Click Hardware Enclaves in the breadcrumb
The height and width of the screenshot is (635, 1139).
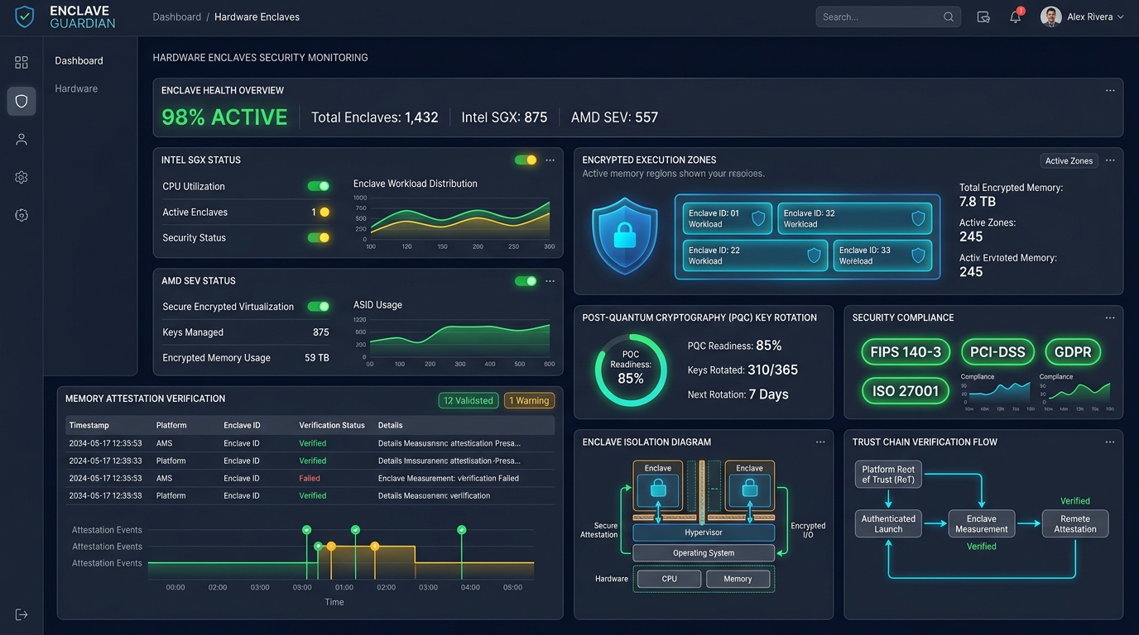[x=257, y=17]
